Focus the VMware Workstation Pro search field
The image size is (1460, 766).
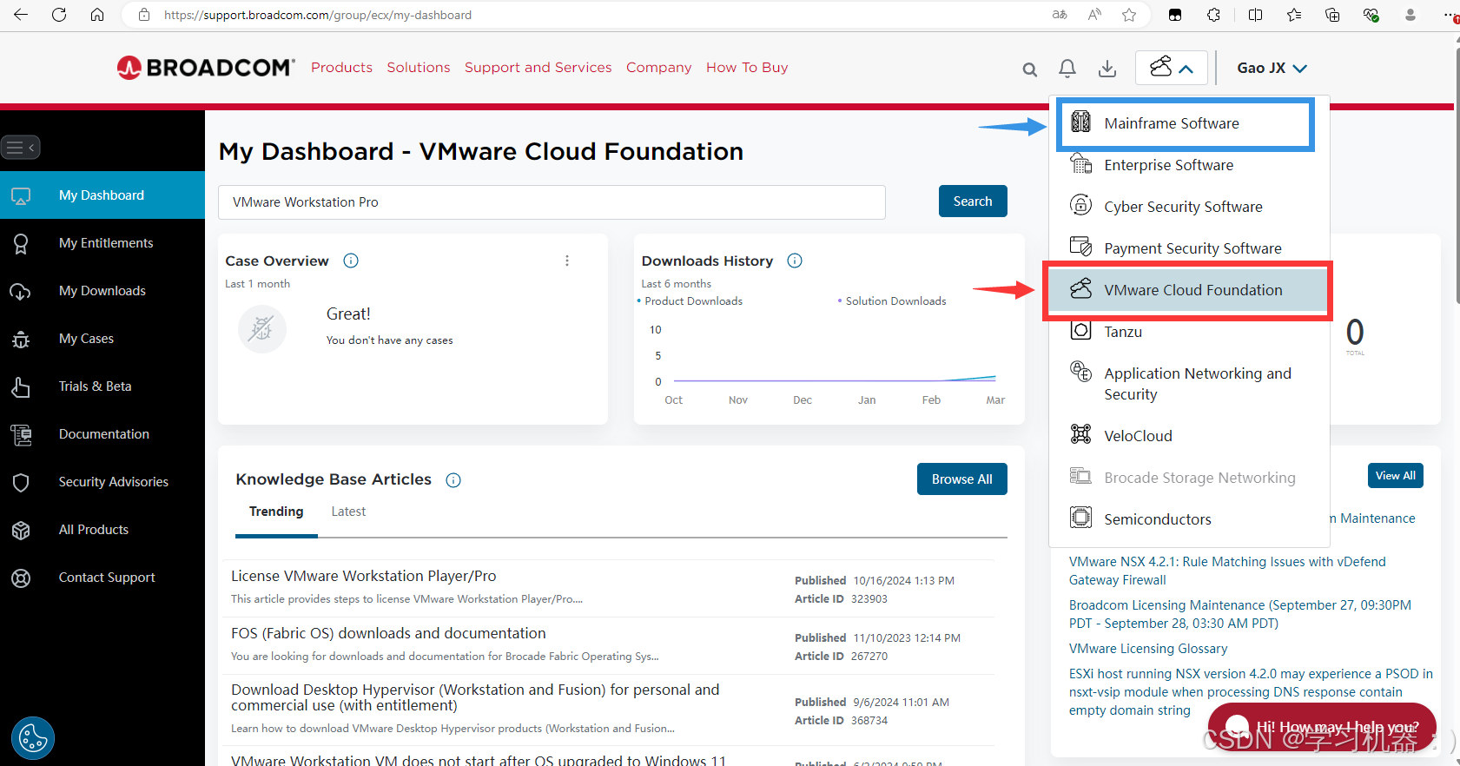[x=552, y=202]
